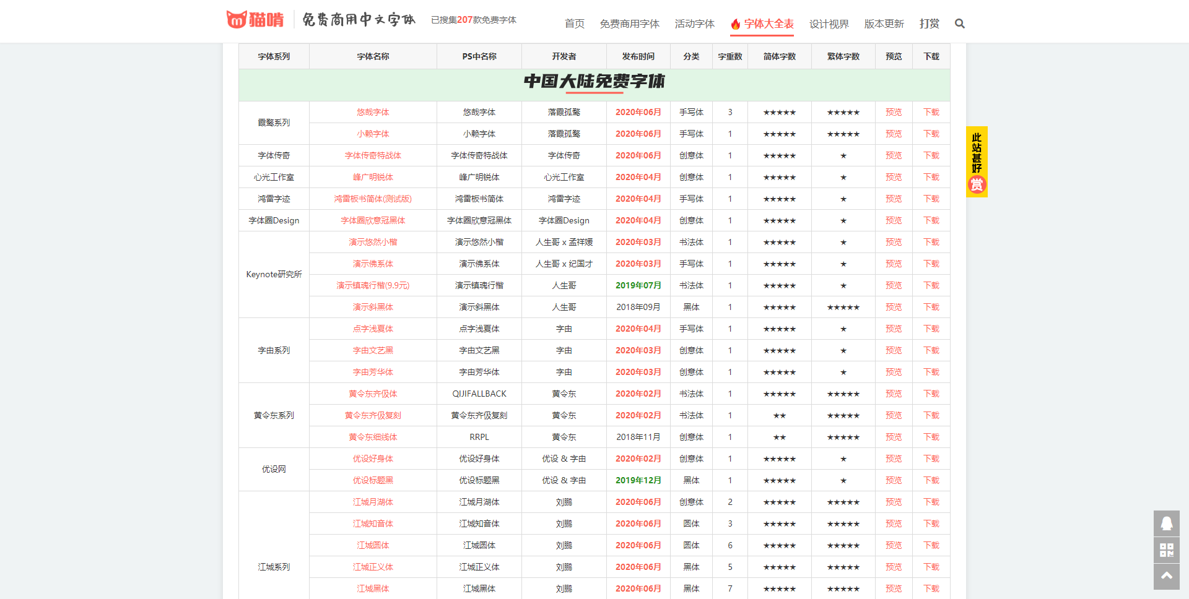
Task: Open 鸿雷板书简体(测试版) link
Action: (x=373, y=199)
